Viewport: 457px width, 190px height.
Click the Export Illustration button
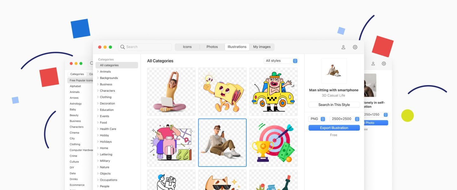tap(334, 128)
